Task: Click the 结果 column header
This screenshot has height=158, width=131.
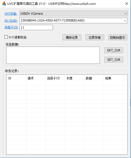Action: [x=113, y=78]
